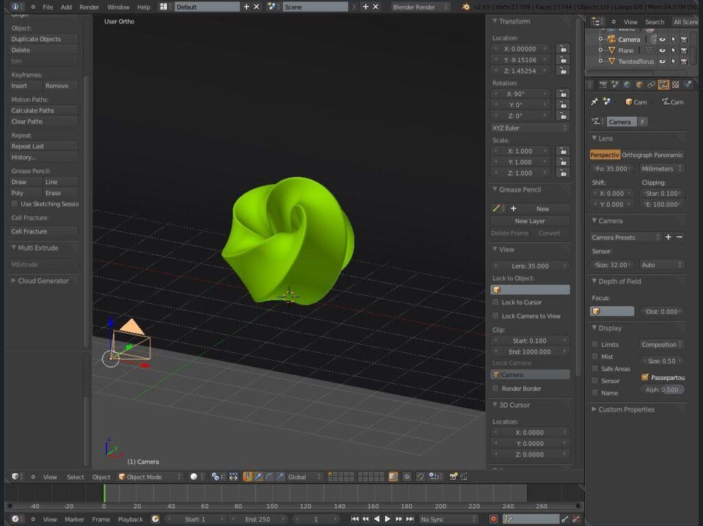703x526 pixels.
Task: Enable Use Sketching Session checkbox
Action: (14, 203)
